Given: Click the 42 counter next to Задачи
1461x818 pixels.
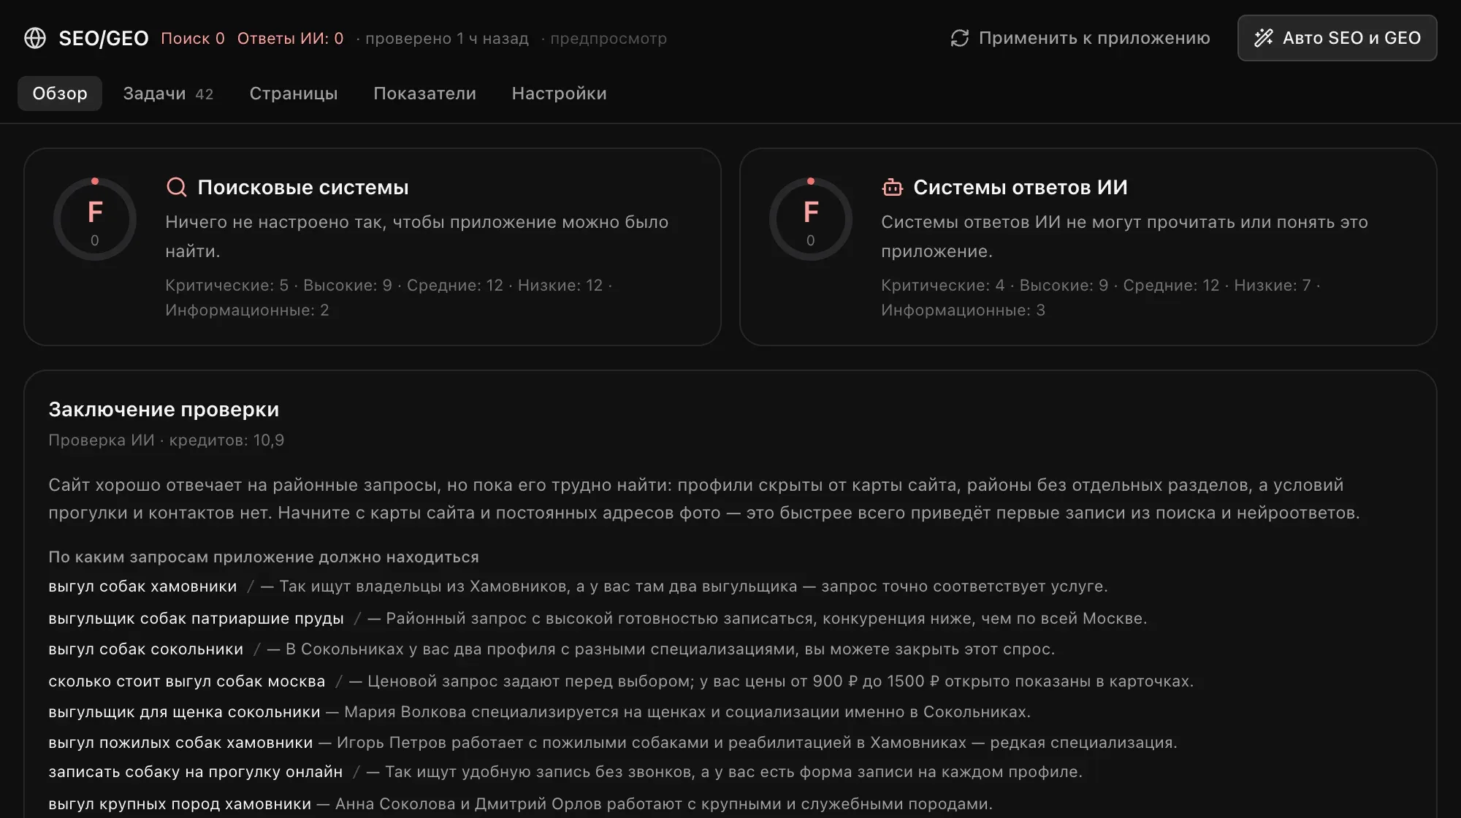Looking at the screenshot, I should tap(205, 94).
